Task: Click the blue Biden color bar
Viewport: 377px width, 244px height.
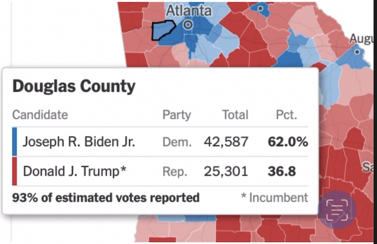Action: (14, 142)
